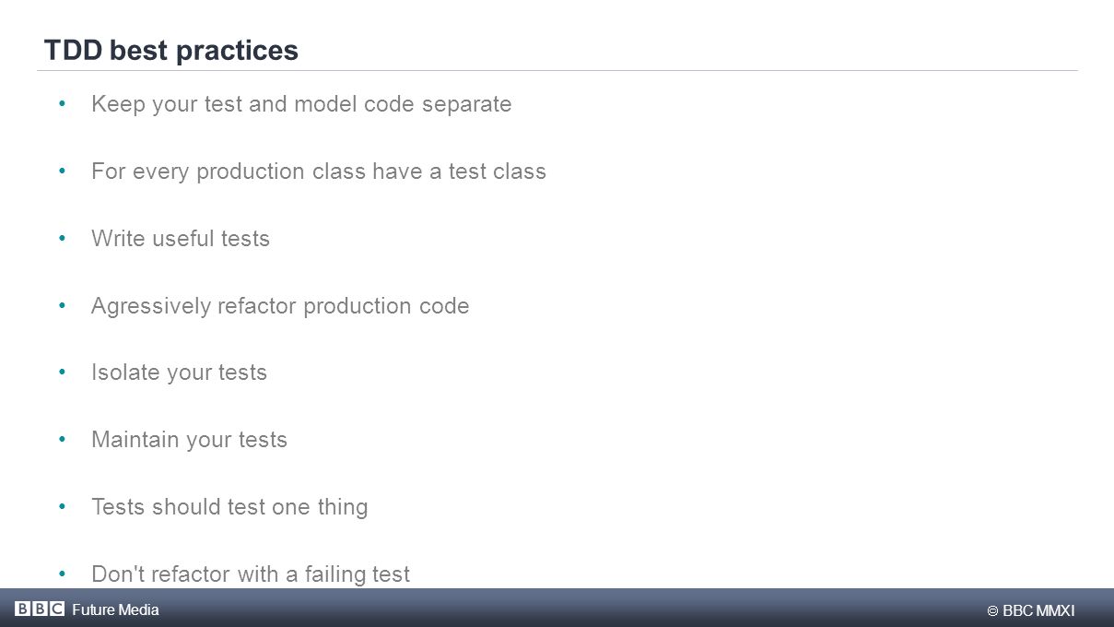Image resolution: width=1114 pixels, height=627 pixels.
Task: Click the '© BBC MMXI' copyright text
Action: (1031, 610)
